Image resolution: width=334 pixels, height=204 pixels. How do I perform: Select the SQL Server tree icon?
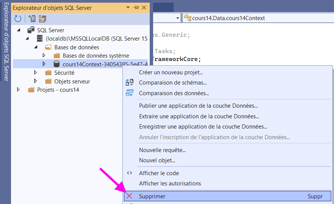point(31,30)
